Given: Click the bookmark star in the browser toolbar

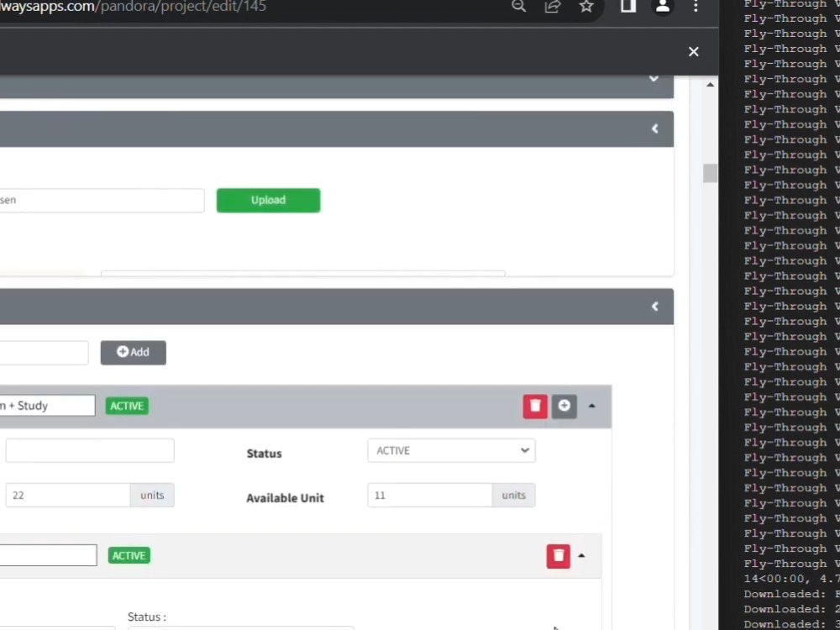Looking at the screenshot, I should (585, 7).
